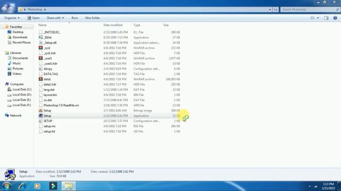The image size is (341, 191).
Task: Select Favorites in navigation pane
Action: 16,27
